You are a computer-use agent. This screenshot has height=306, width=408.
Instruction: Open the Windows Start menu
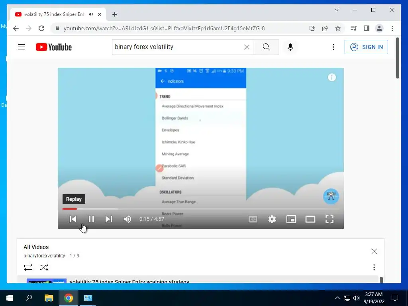point(10,298)
